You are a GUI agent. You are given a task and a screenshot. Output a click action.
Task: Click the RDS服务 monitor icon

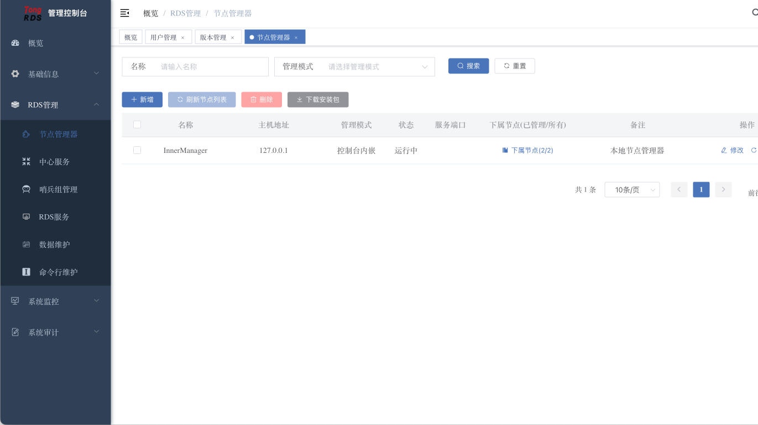pos(26,217)
